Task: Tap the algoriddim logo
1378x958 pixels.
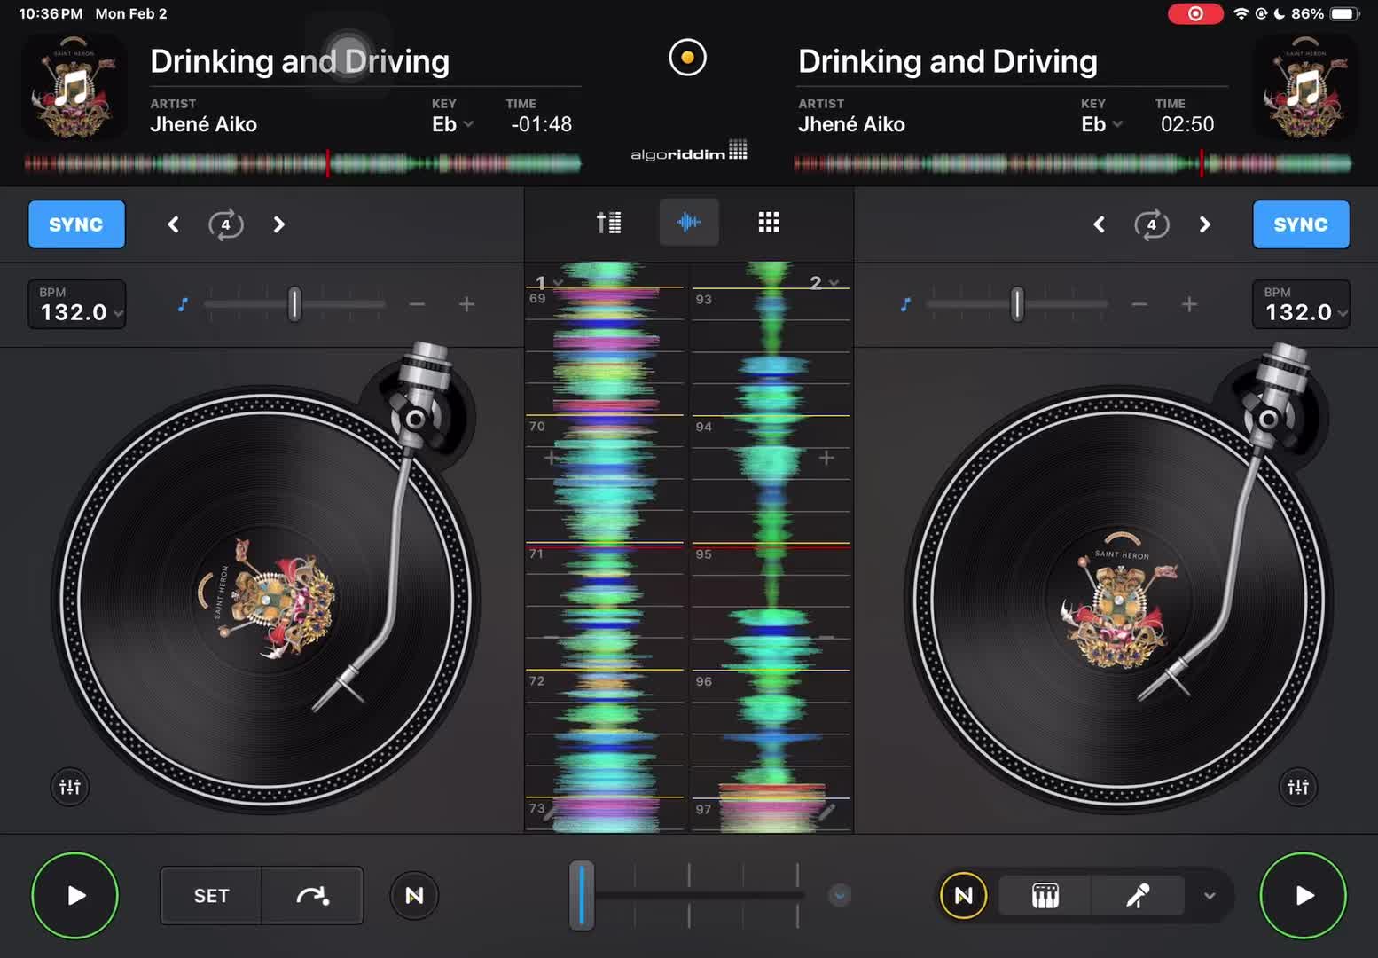Action: pos(688,151)
